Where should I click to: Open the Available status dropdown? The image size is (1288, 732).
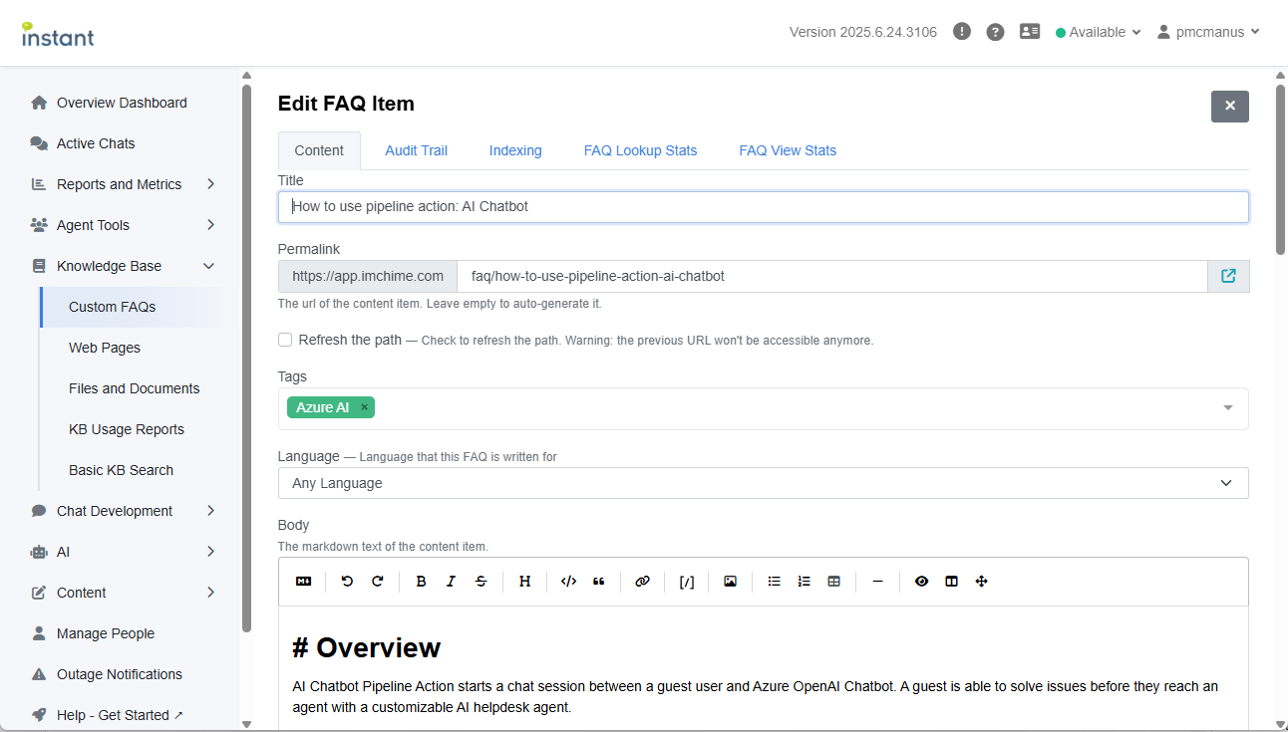point(1098,32)
